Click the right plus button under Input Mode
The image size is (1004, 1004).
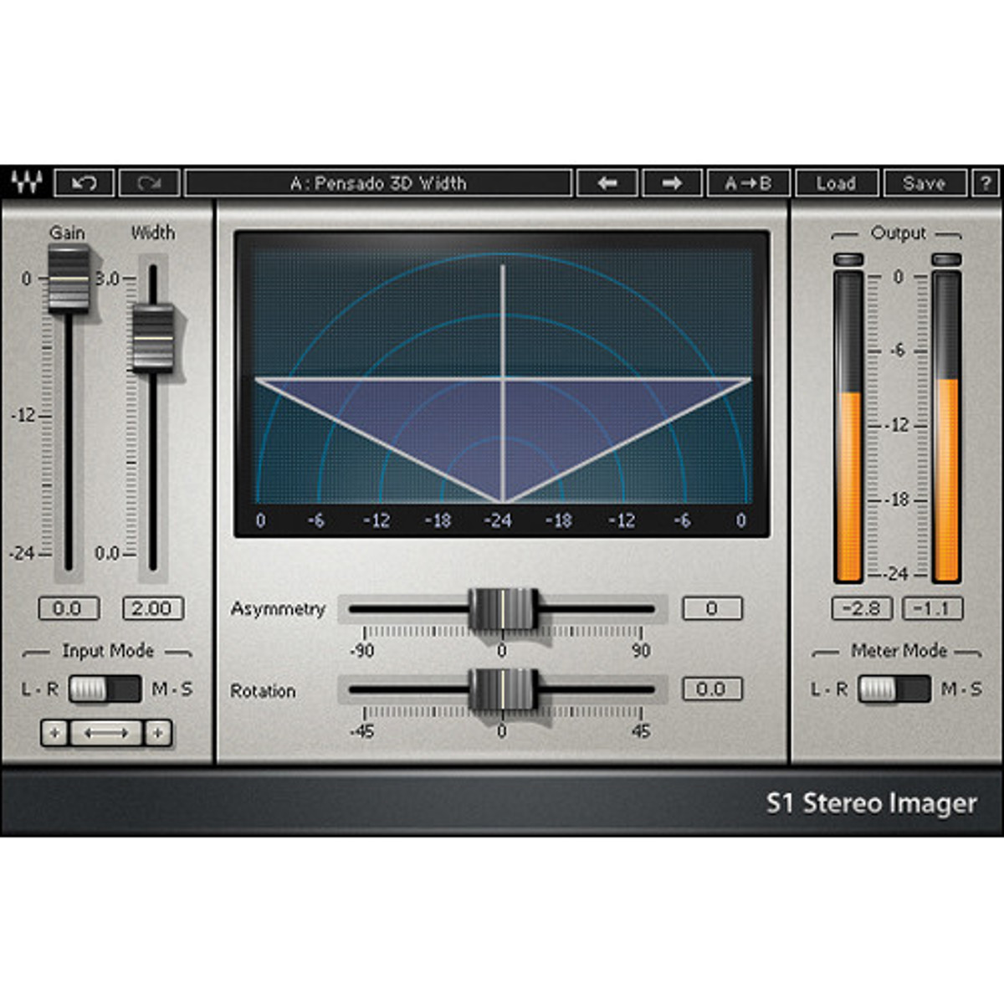(157, 733)
